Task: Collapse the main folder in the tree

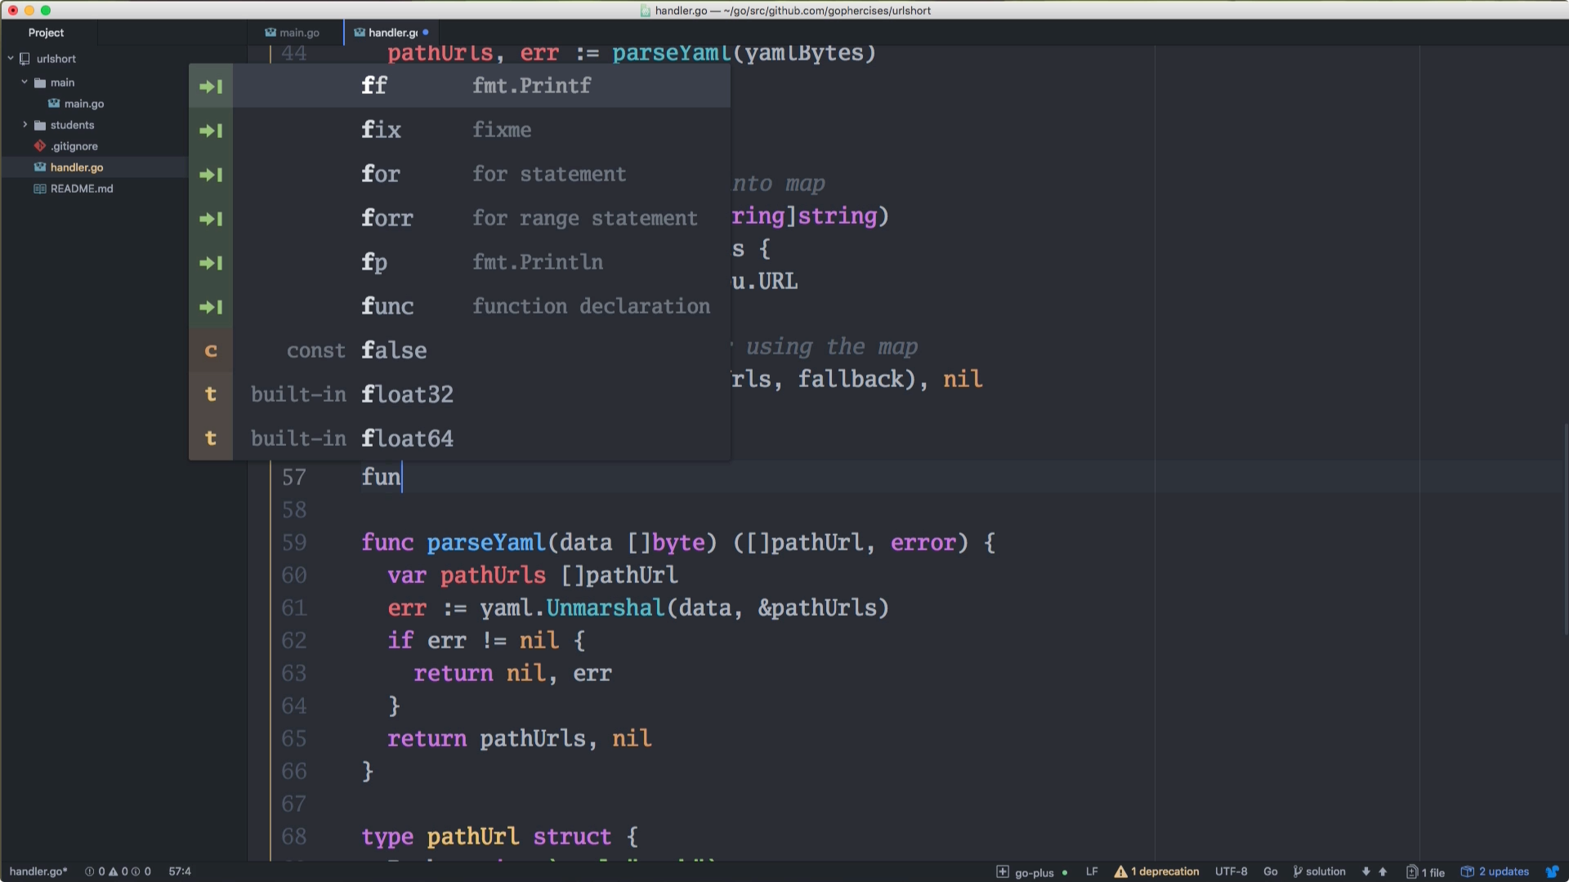Action: coord(24,82)
